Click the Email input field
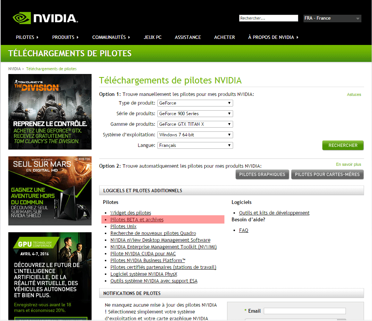The image size is (372, 321). pos(305,311)
